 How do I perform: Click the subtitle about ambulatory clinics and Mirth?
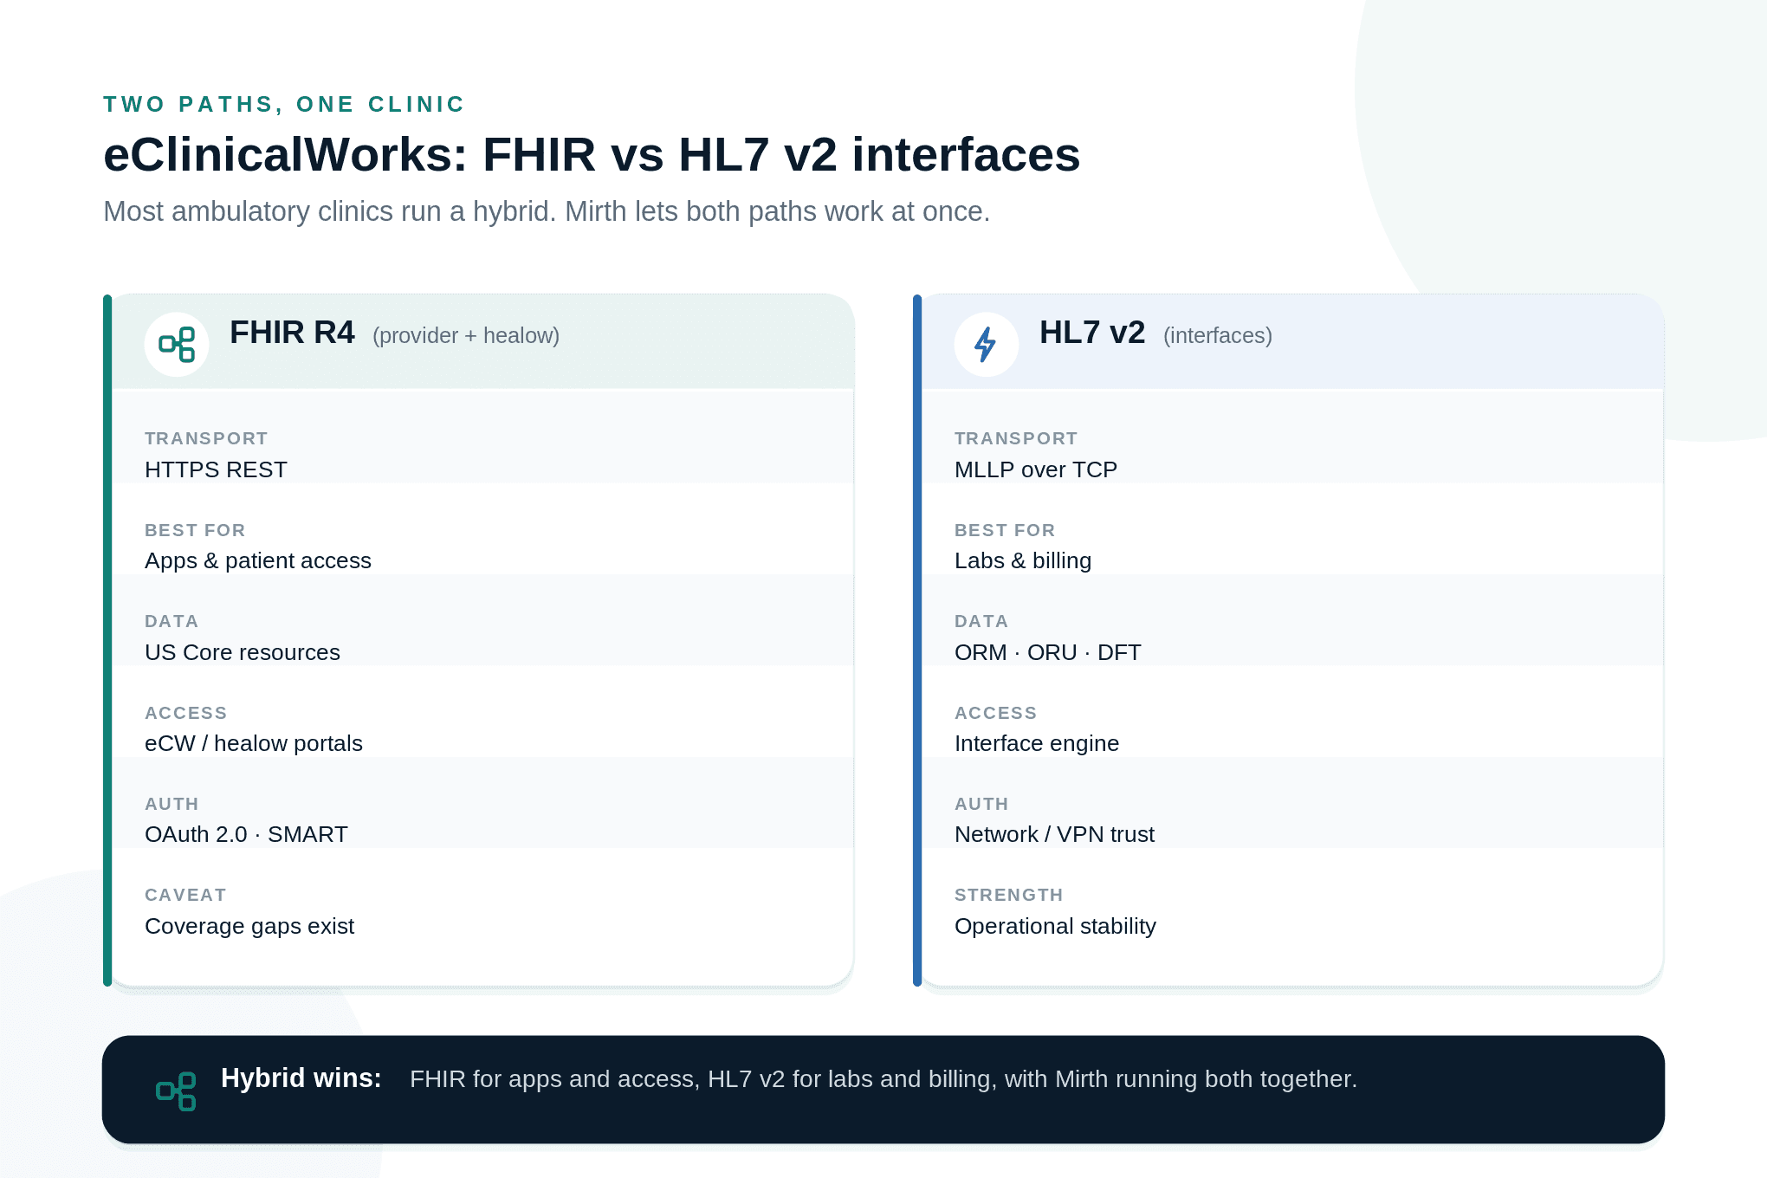click(547, 211)
